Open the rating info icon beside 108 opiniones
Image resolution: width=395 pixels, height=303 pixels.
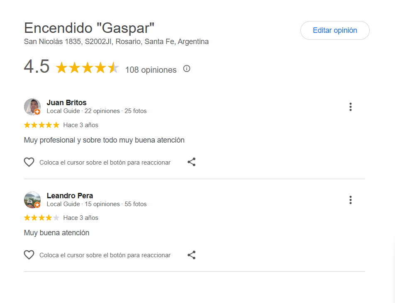pos(187,69)
